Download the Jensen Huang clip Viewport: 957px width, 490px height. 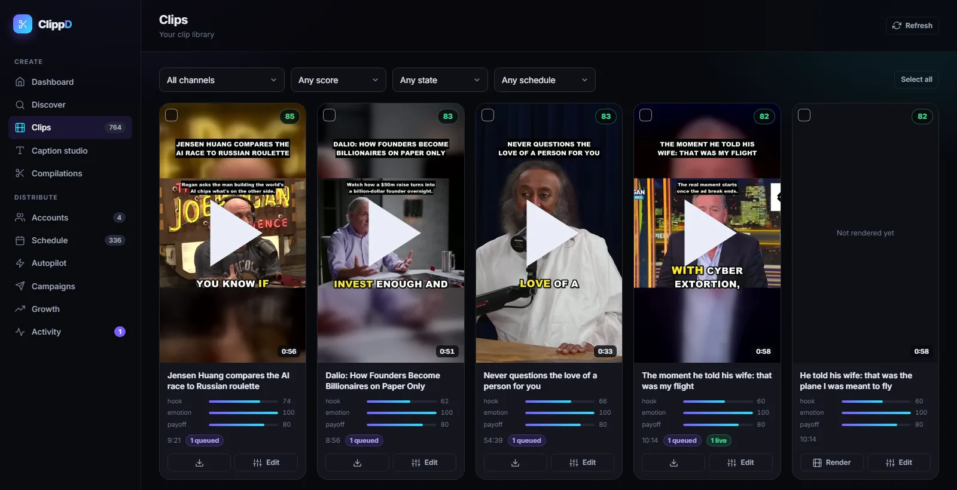[x=199, y=463]
